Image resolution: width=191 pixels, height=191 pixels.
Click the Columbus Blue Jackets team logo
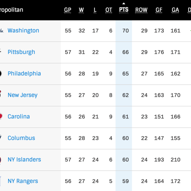tap(2, 138)
